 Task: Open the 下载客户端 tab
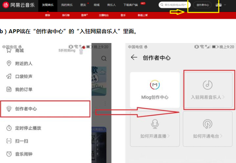131,5
